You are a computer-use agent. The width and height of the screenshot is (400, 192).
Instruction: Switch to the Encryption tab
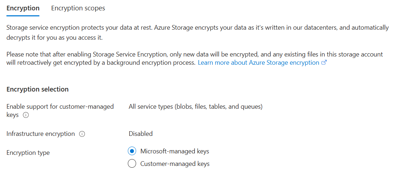pos(23,8)
